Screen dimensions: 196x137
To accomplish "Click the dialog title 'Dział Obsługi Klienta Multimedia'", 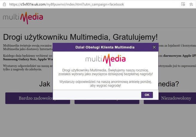I will coord(105,47).
